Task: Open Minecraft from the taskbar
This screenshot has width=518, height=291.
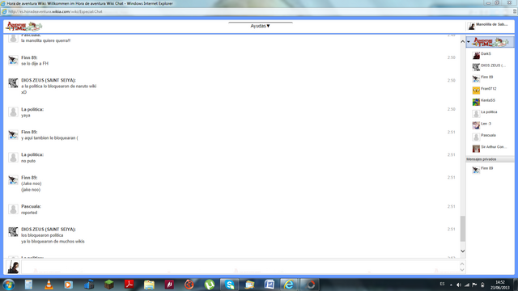Action: (x=109, y=285)
